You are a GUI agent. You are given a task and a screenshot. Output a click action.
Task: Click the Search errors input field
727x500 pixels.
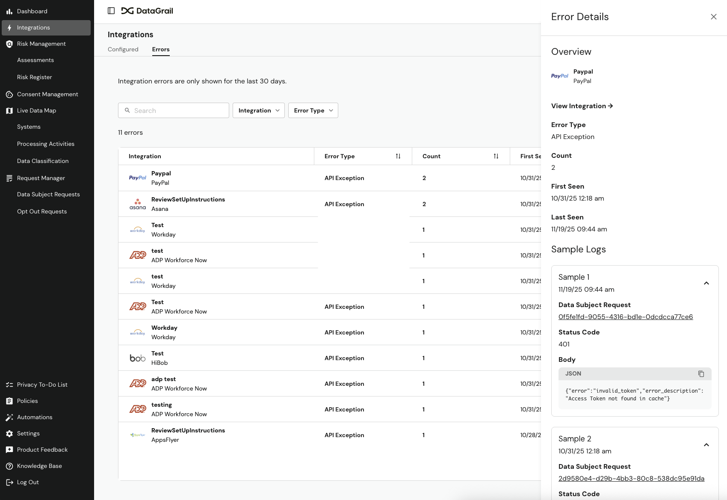[x=180, y=110]
